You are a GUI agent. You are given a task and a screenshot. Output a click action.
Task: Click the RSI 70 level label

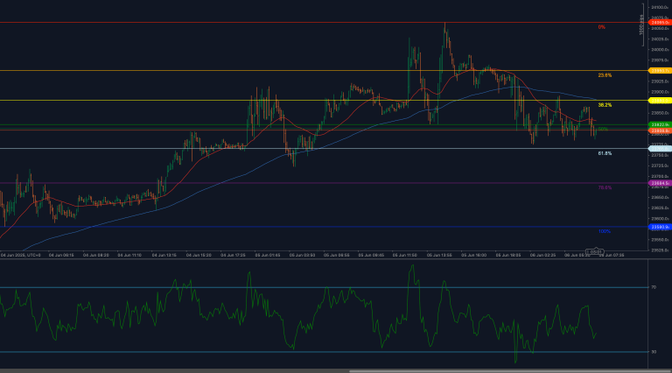pyautogui.click(x=654, y=287)
